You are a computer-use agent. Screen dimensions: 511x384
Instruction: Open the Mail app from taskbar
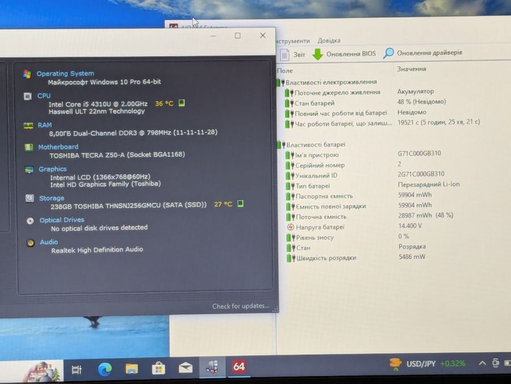[186, 368]
